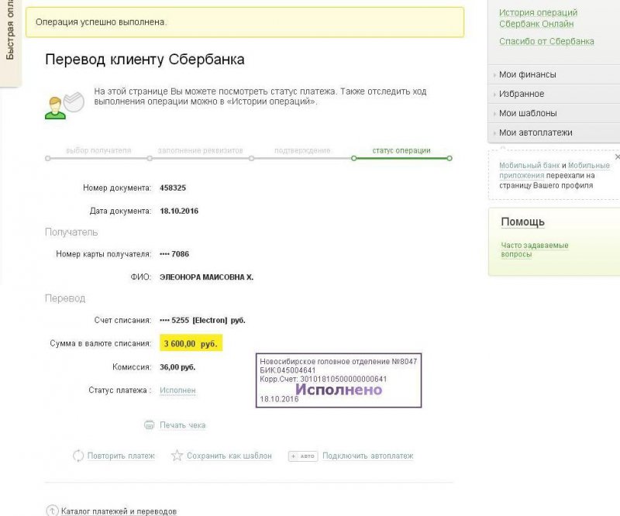Image resolution: width=620 pixels, height=516 pixels.
Task: Open История операций Сбербанк Онлайн link
Action: 538,18
